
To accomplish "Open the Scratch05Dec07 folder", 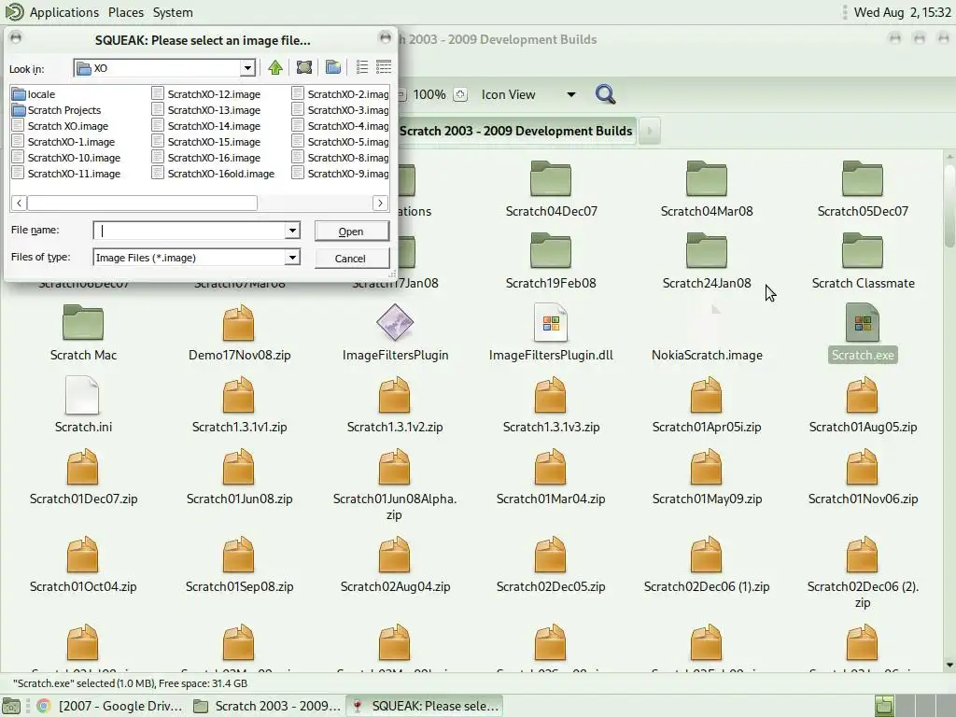I will point(863,189).
